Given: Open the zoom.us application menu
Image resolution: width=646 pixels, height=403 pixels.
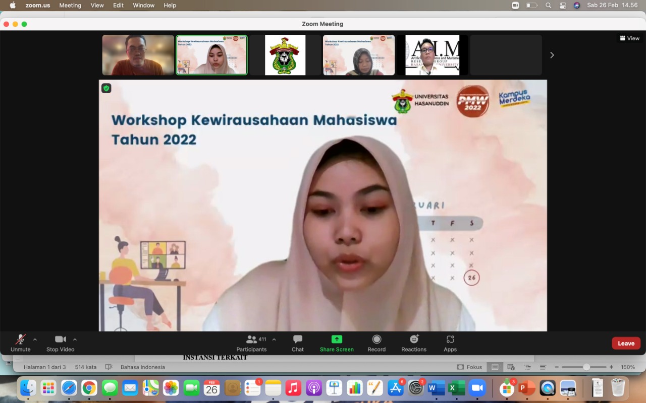Looking at the screenshot, I should 38,5.
